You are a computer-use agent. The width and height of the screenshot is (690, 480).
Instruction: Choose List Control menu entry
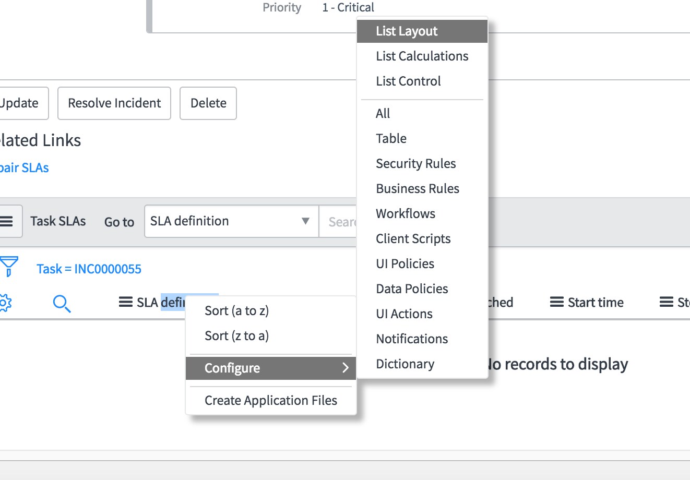coord(422,81)
